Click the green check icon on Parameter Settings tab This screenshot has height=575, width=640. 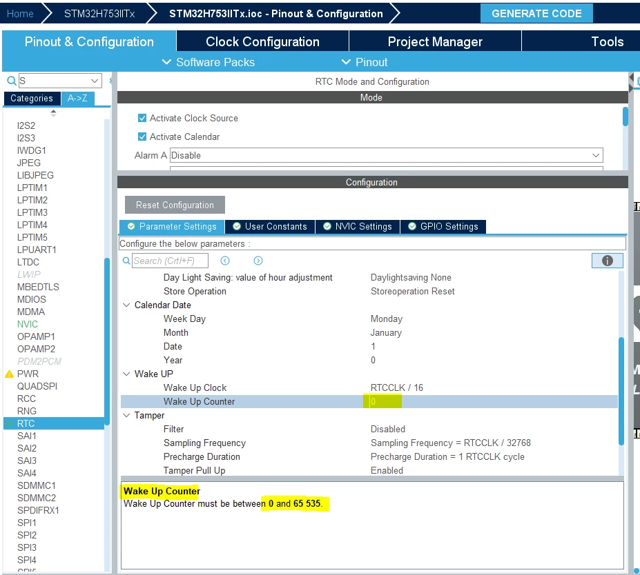pyautogui.click(x=131, y=227)
